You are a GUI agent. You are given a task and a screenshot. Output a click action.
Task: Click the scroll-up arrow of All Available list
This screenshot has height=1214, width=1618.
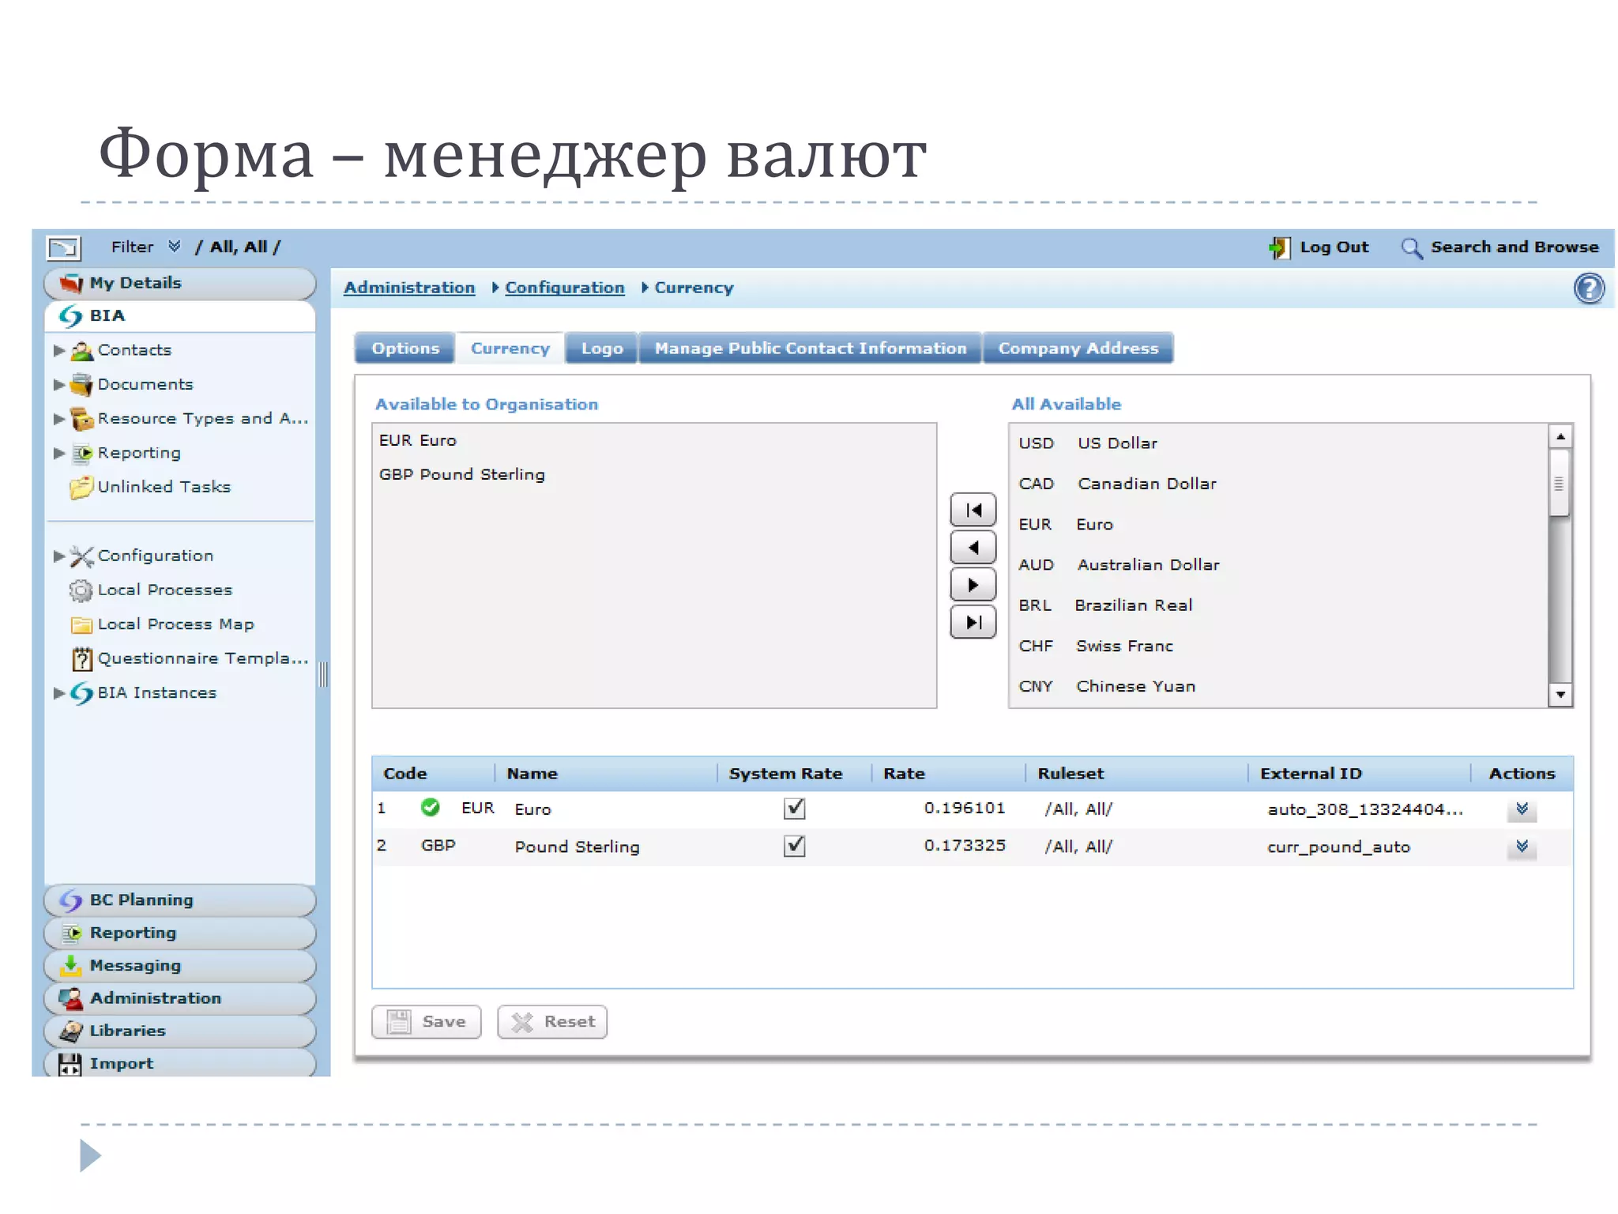tap(1560, 436)
